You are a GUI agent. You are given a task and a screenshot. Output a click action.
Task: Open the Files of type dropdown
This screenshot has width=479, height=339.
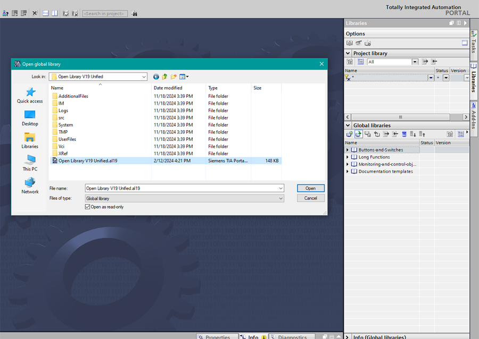[280, 199]
